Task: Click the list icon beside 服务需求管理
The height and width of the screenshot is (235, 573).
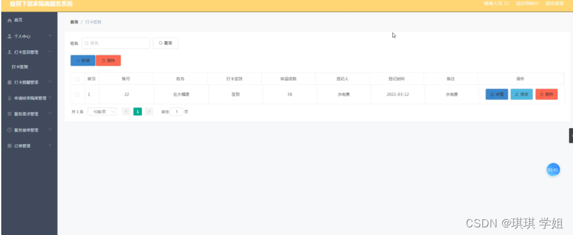Action: click(x=10, y=114)
